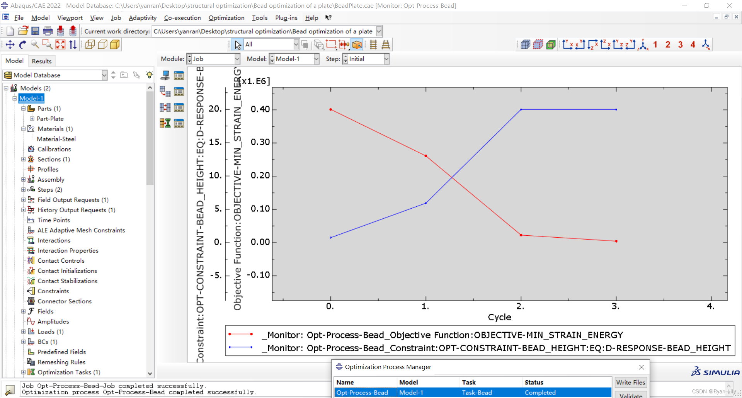Image resolution: width=742 pixels, height=398 pixels.
Task: Expand the Part-Plate node
Action: [32, 119]
